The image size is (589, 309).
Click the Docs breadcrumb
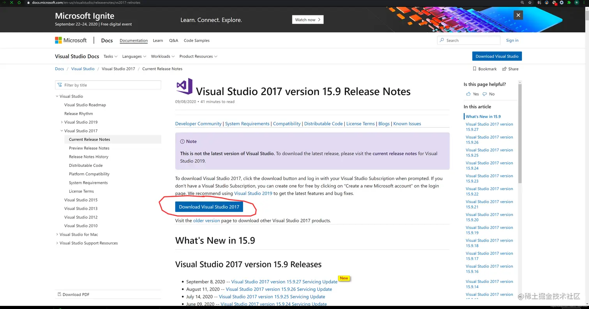tap(59, 69)
